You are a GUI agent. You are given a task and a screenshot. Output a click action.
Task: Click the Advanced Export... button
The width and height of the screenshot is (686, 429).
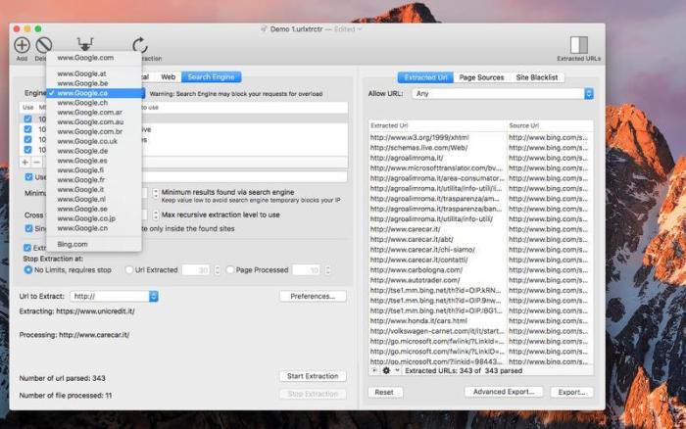[504, 392]
